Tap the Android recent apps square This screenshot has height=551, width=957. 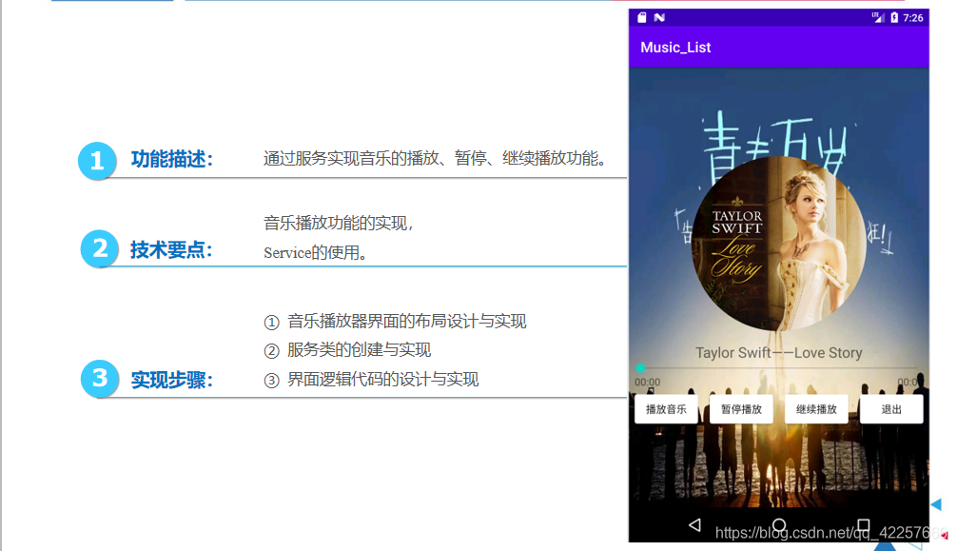tap(863, 524)
